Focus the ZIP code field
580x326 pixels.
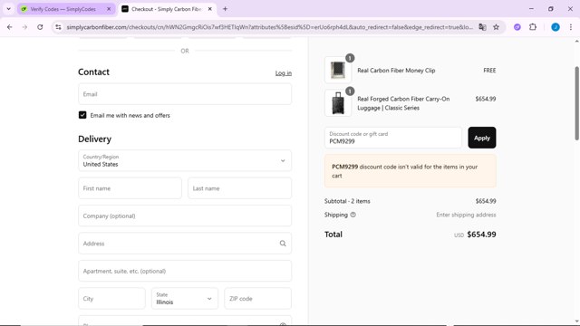click(257, 299)
